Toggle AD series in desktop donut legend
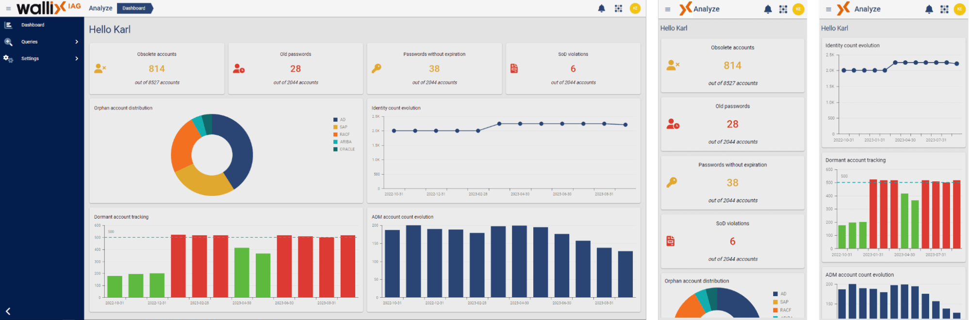Screen dimensions: 970x320 (x=340, y=120)
